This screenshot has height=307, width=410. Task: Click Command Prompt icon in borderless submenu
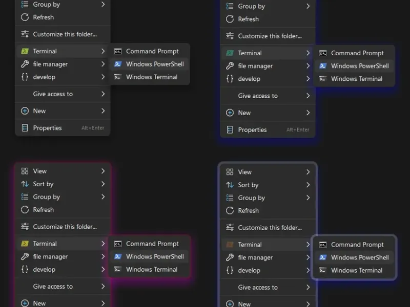[118, 51]
